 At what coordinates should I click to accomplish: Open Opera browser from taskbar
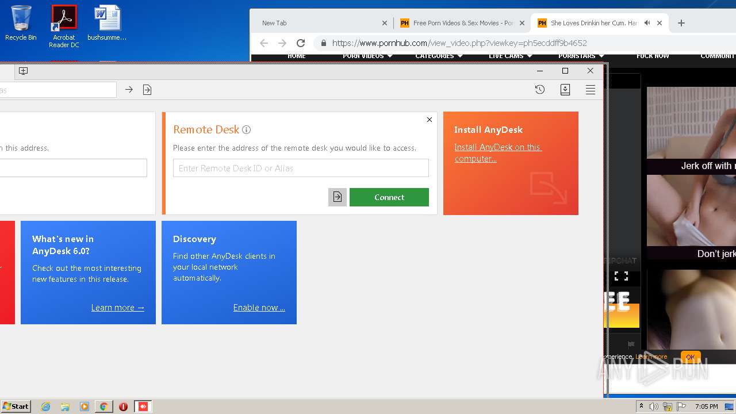point(123,407)
